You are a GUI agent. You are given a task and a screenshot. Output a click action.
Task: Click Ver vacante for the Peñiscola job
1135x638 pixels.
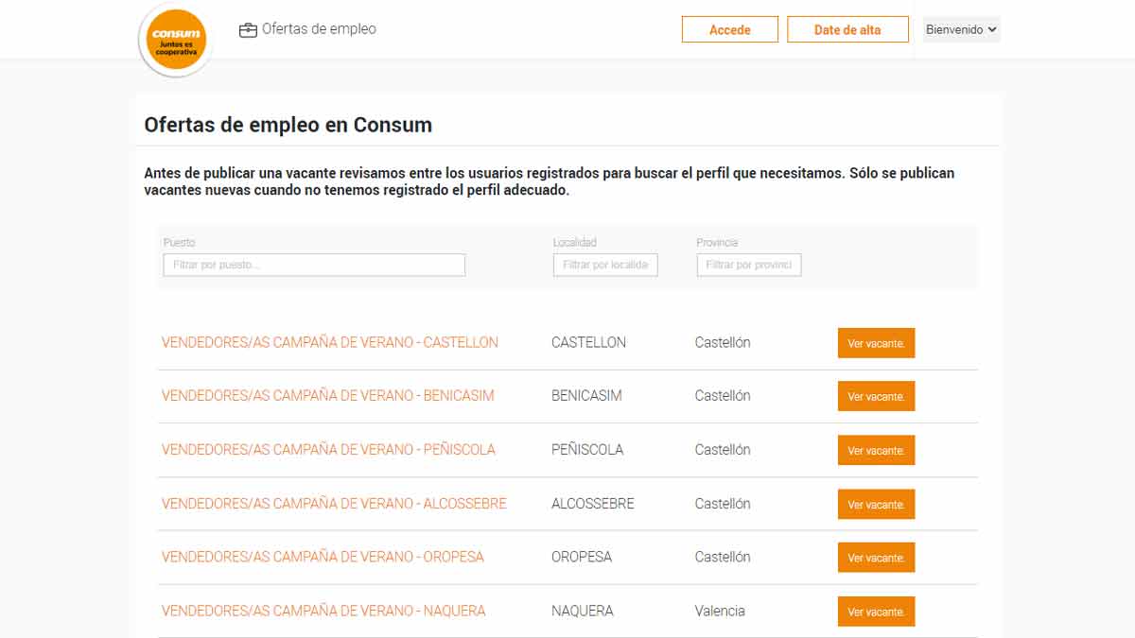pyautogui.click(x=876, y=450)
